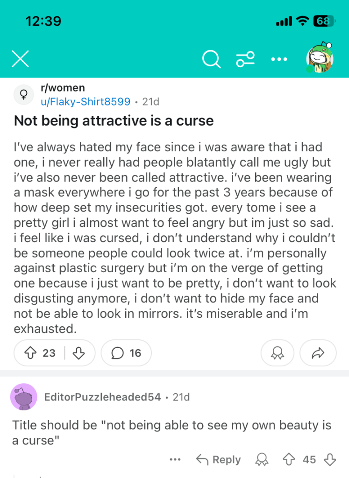Open EditorPuzzleheaded54's user profile
The height and width of the screenshot is (478, 349).
(102, 397)
